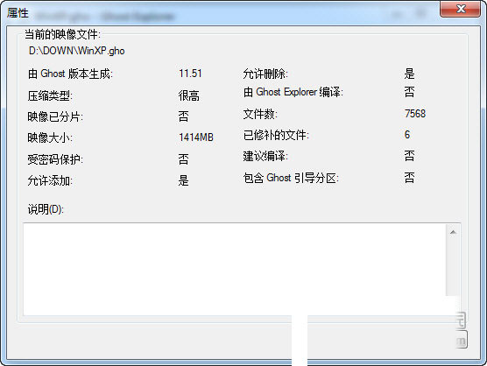487x366 pixels.
Task: Click the Ghost version value 11.51
Action: (x=190, y=74)
